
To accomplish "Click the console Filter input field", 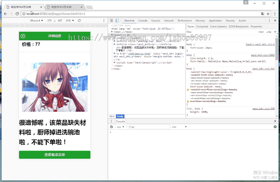I will pos(149,127).
